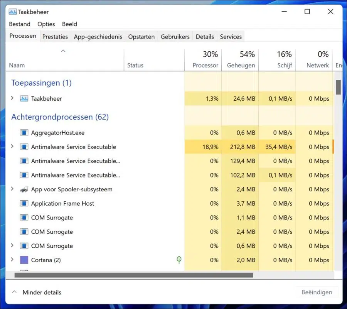Click the printer icon of App voor Spooler-subsysteem
The image size is (347, 309).
[x=24, y=189]
